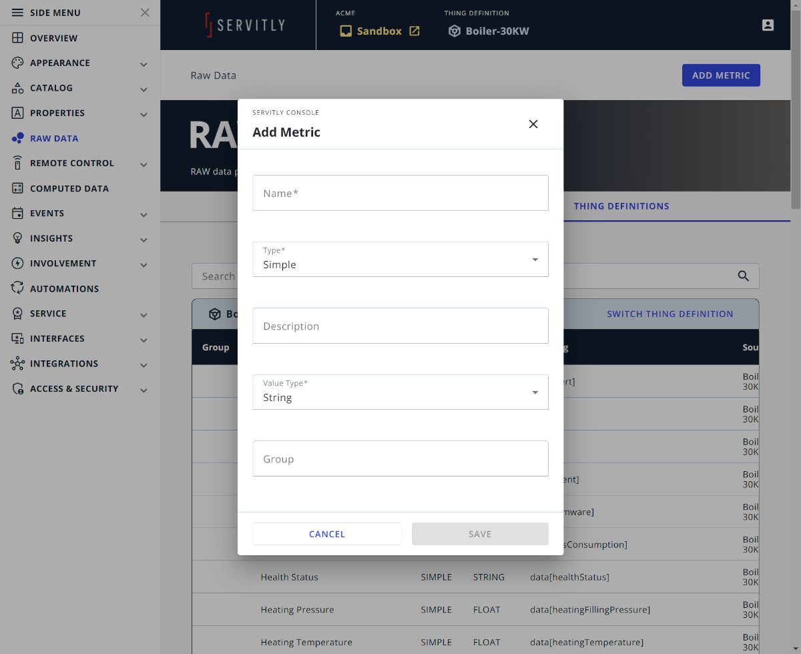Click the search magnifier icon
The image size is (801, 654).
tap(743, 276)
